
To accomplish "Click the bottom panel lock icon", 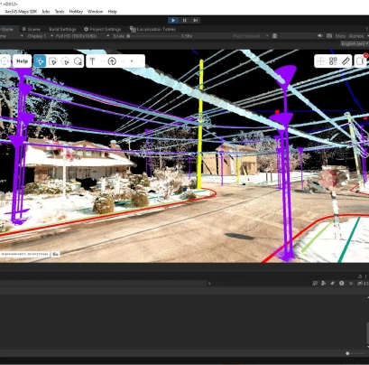I will (360, 276).
